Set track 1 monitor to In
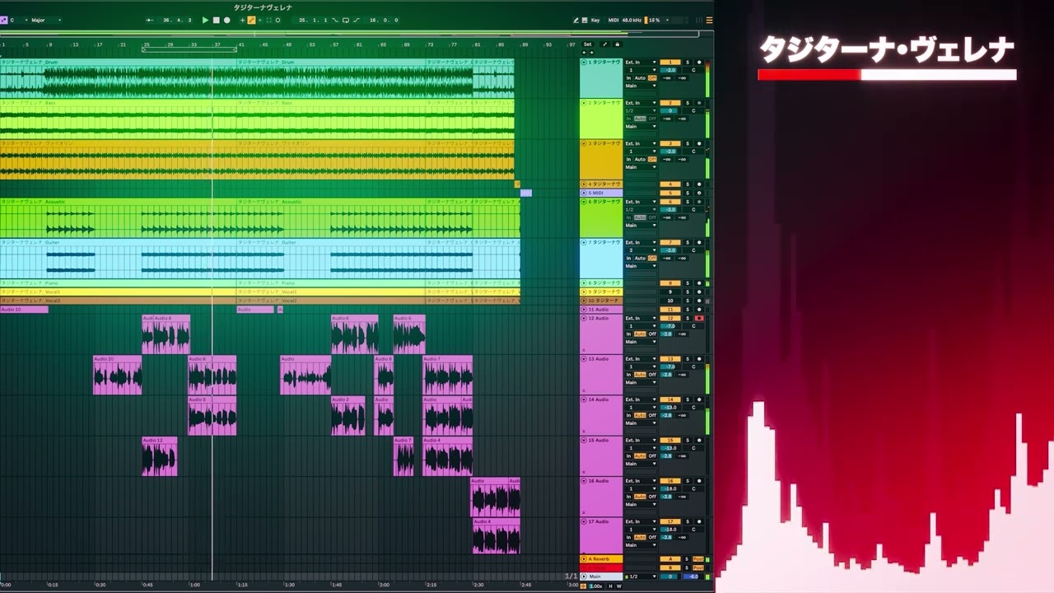 tap(628, 77)
